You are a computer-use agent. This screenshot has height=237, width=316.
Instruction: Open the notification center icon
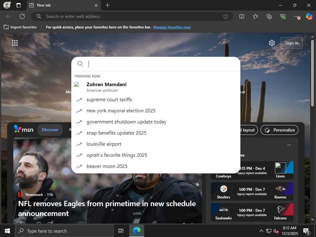[x=306, y=231]
